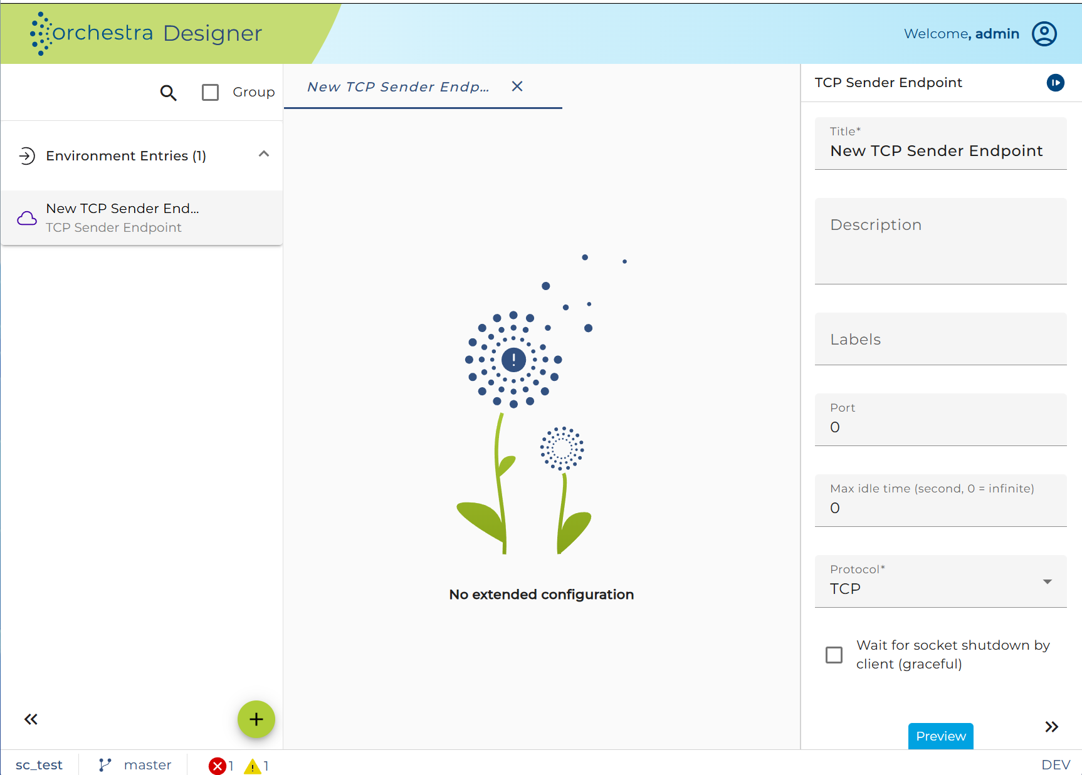
Task: Enable the Group checkbox
Action: (210, 93)
